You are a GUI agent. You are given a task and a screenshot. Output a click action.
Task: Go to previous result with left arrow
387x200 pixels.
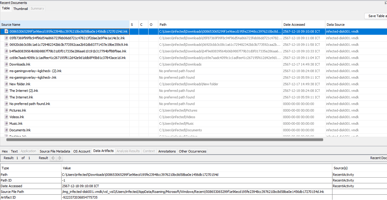point(53,158)
